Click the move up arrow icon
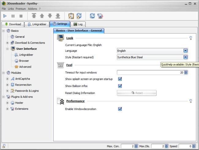 point(42,16)
